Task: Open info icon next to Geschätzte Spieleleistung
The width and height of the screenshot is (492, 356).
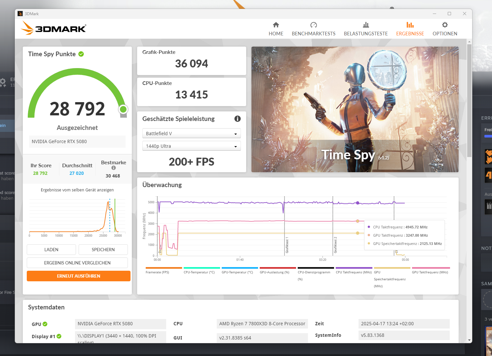Action: tap(238, 119)
